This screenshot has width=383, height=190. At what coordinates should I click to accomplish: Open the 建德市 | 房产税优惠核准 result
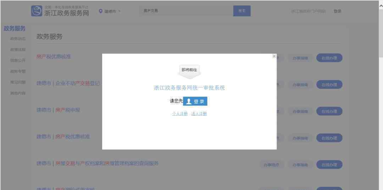(x=63, y=137)
